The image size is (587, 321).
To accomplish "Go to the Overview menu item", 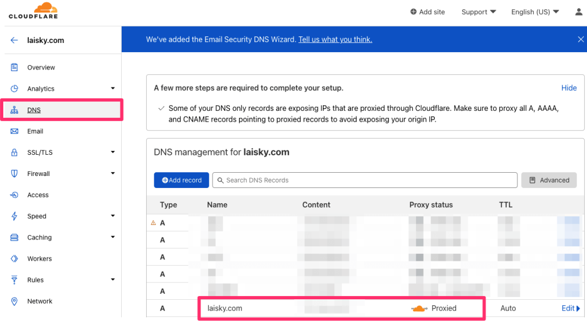I will coord(41,67).
